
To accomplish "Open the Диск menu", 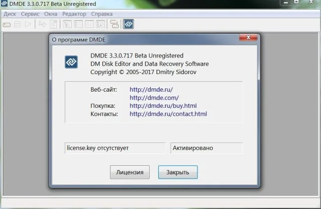I will coord(9,14).
